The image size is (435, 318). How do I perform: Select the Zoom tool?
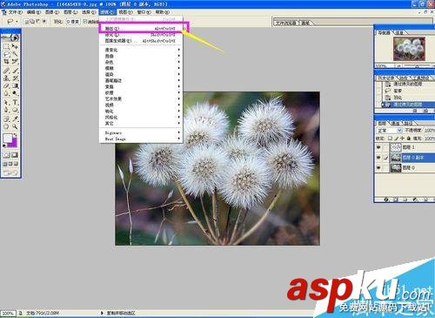pos(15,126)
